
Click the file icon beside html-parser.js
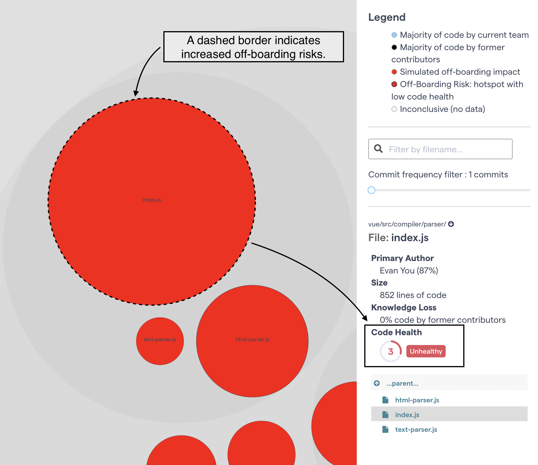(385, 400)
